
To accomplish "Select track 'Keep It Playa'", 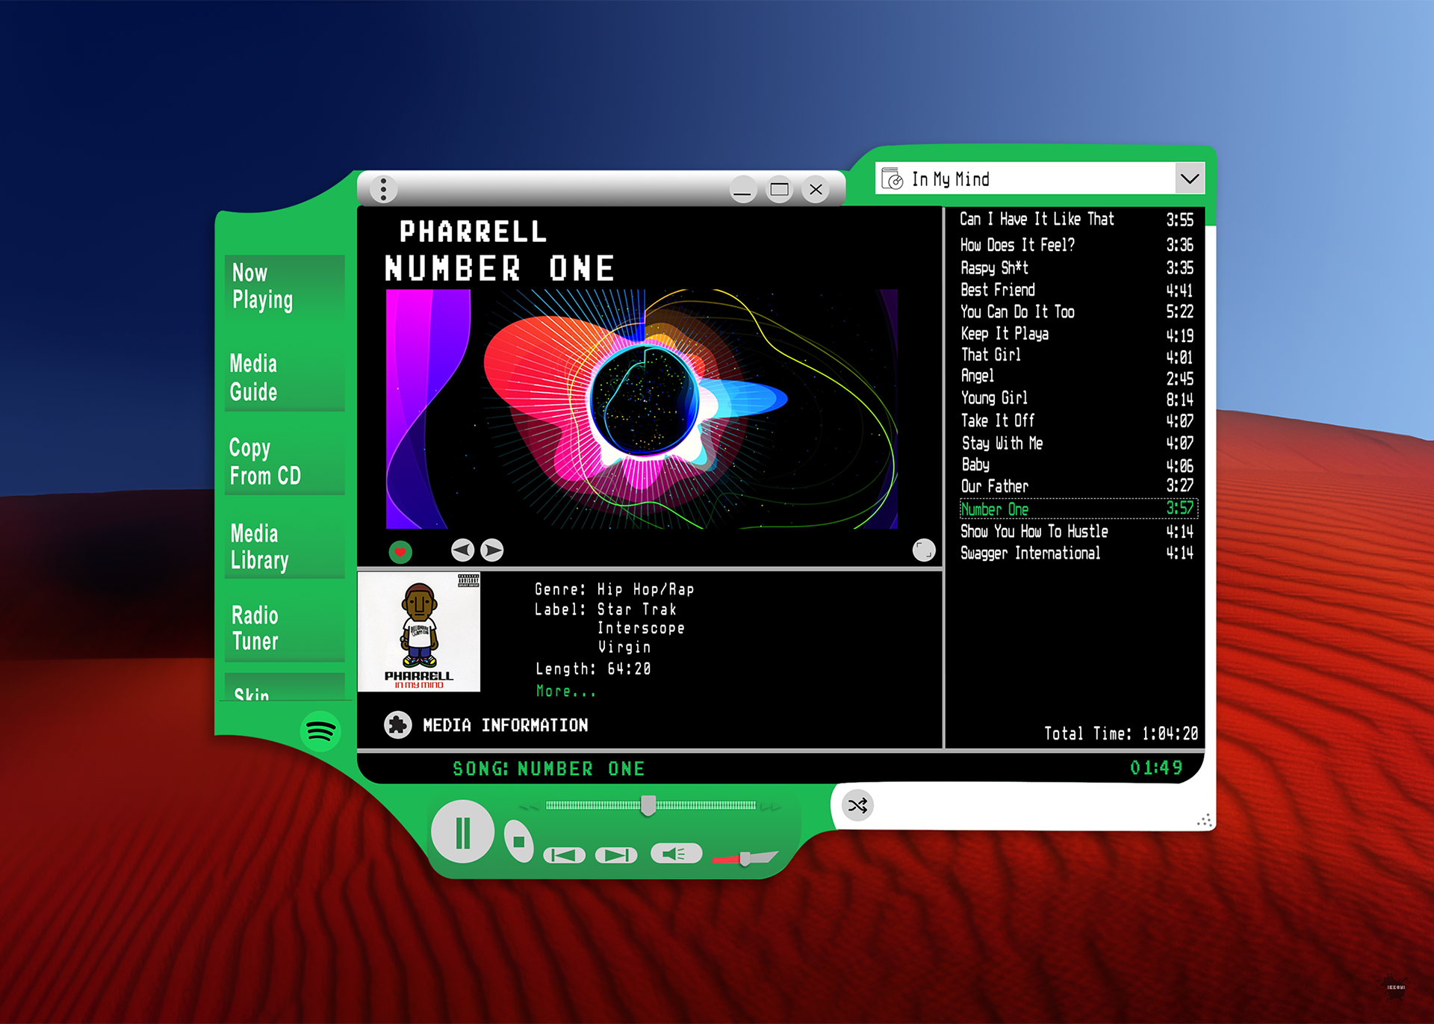I will pos(1076,334).
